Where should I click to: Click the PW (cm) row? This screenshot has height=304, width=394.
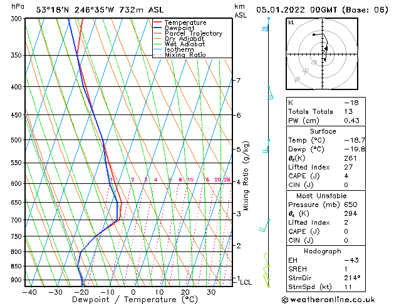click(x=326, y=121)
